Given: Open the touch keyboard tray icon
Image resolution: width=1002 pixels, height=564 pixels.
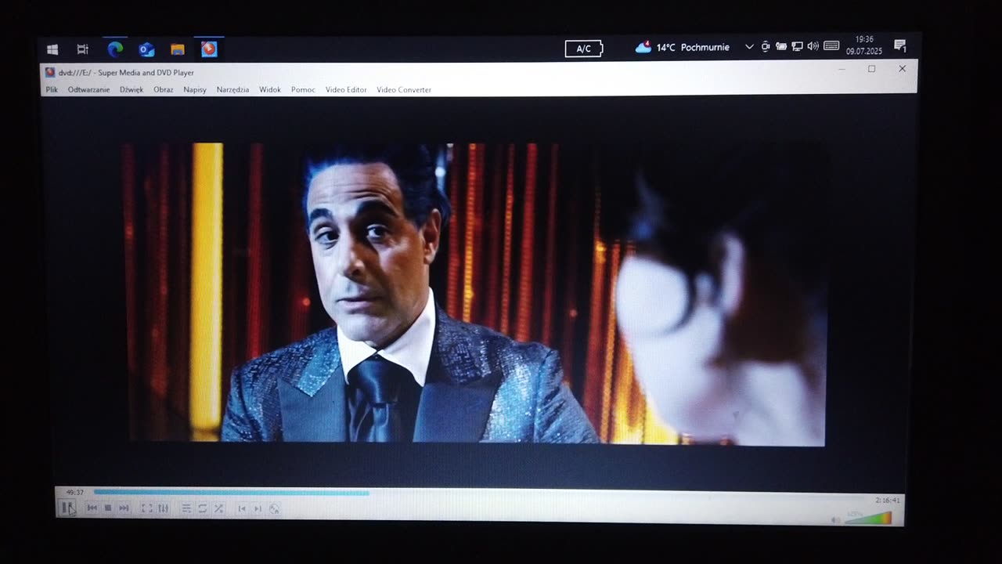Looking at the screenshot, I should (831, 46).
